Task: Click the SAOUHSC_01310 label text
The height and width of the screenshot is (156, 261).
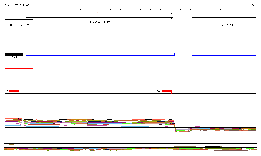Action: (x=100, y=22)
